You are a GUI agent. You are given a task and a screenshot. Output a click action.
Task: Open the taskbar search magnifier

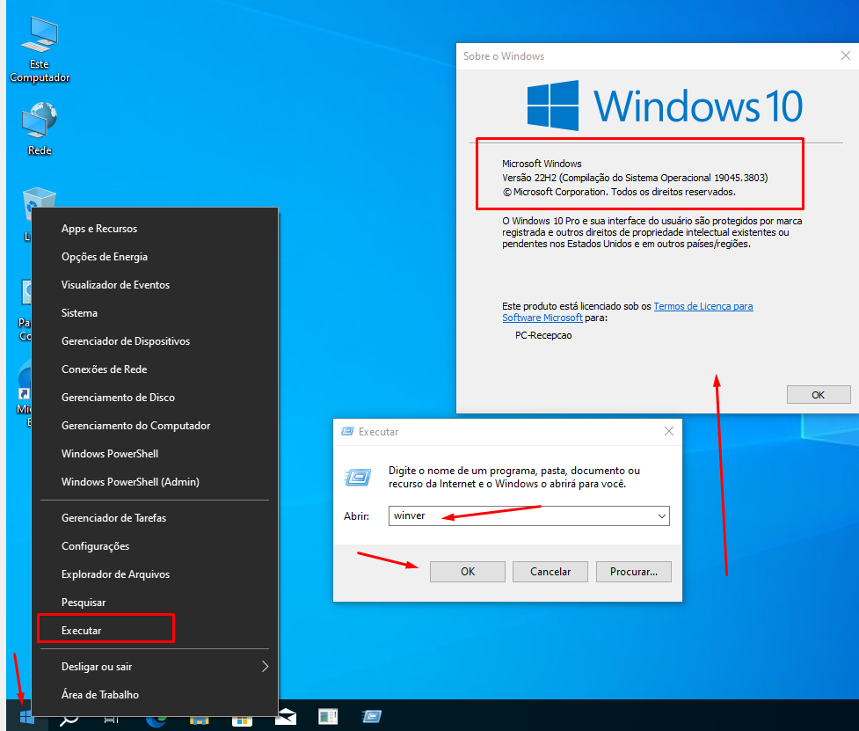pyautogui.click(x=69, y=718)
